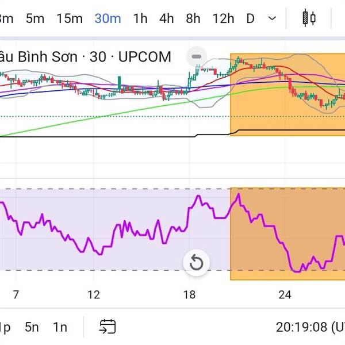This screenshot has width=345, height=345.
Task: Click the date label 24 on time axis
Action: (285, 294)
